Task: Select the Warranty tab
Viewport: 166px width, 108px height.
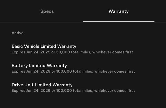Action: tap(119, 11)
